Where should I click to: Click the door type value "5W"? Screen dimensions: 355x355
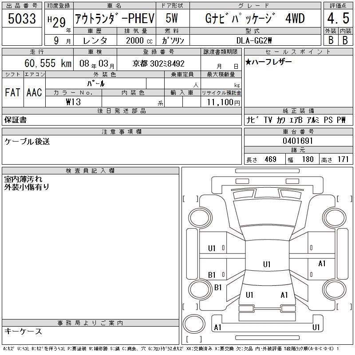(x=172, y=18)
